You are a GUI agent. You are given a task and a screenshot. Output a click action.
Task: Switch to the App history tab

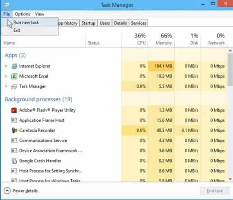click(x=69, y=23)
